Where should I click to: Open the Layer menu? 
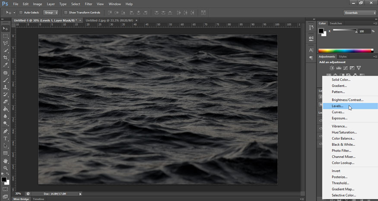click(51, 4)
